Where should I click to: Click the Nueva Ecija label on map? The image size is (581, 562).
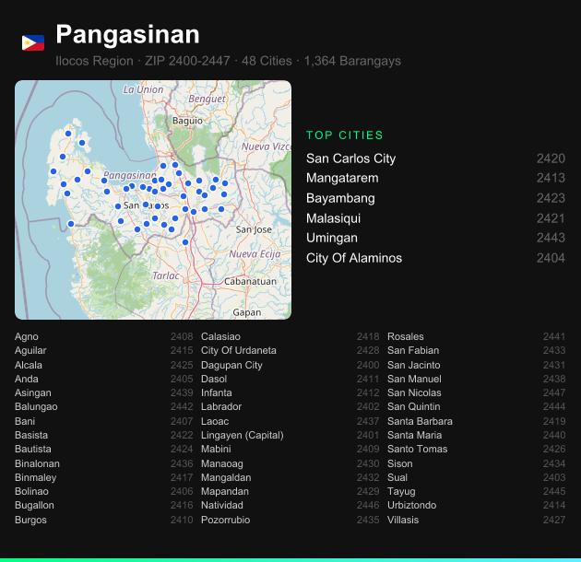pyautogui.click(x=255, y=254)
